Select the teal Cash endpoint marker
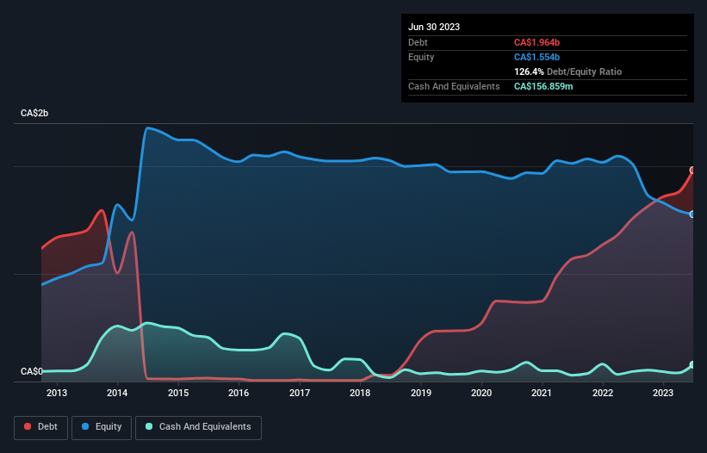This screenshot has height=453, width=707. click(x=693, y=364)
